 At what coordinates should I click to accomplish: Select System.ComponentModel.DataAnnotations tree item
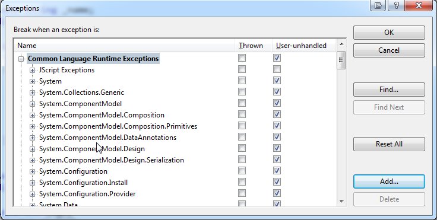[x=107, y=138]
